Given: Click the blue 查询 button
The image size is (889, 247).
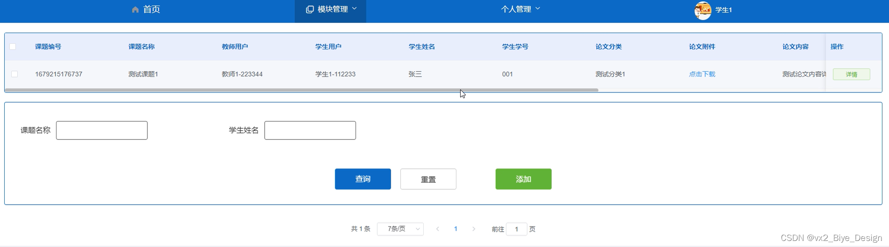Looking at the screenshot, I should coord(363,179).
